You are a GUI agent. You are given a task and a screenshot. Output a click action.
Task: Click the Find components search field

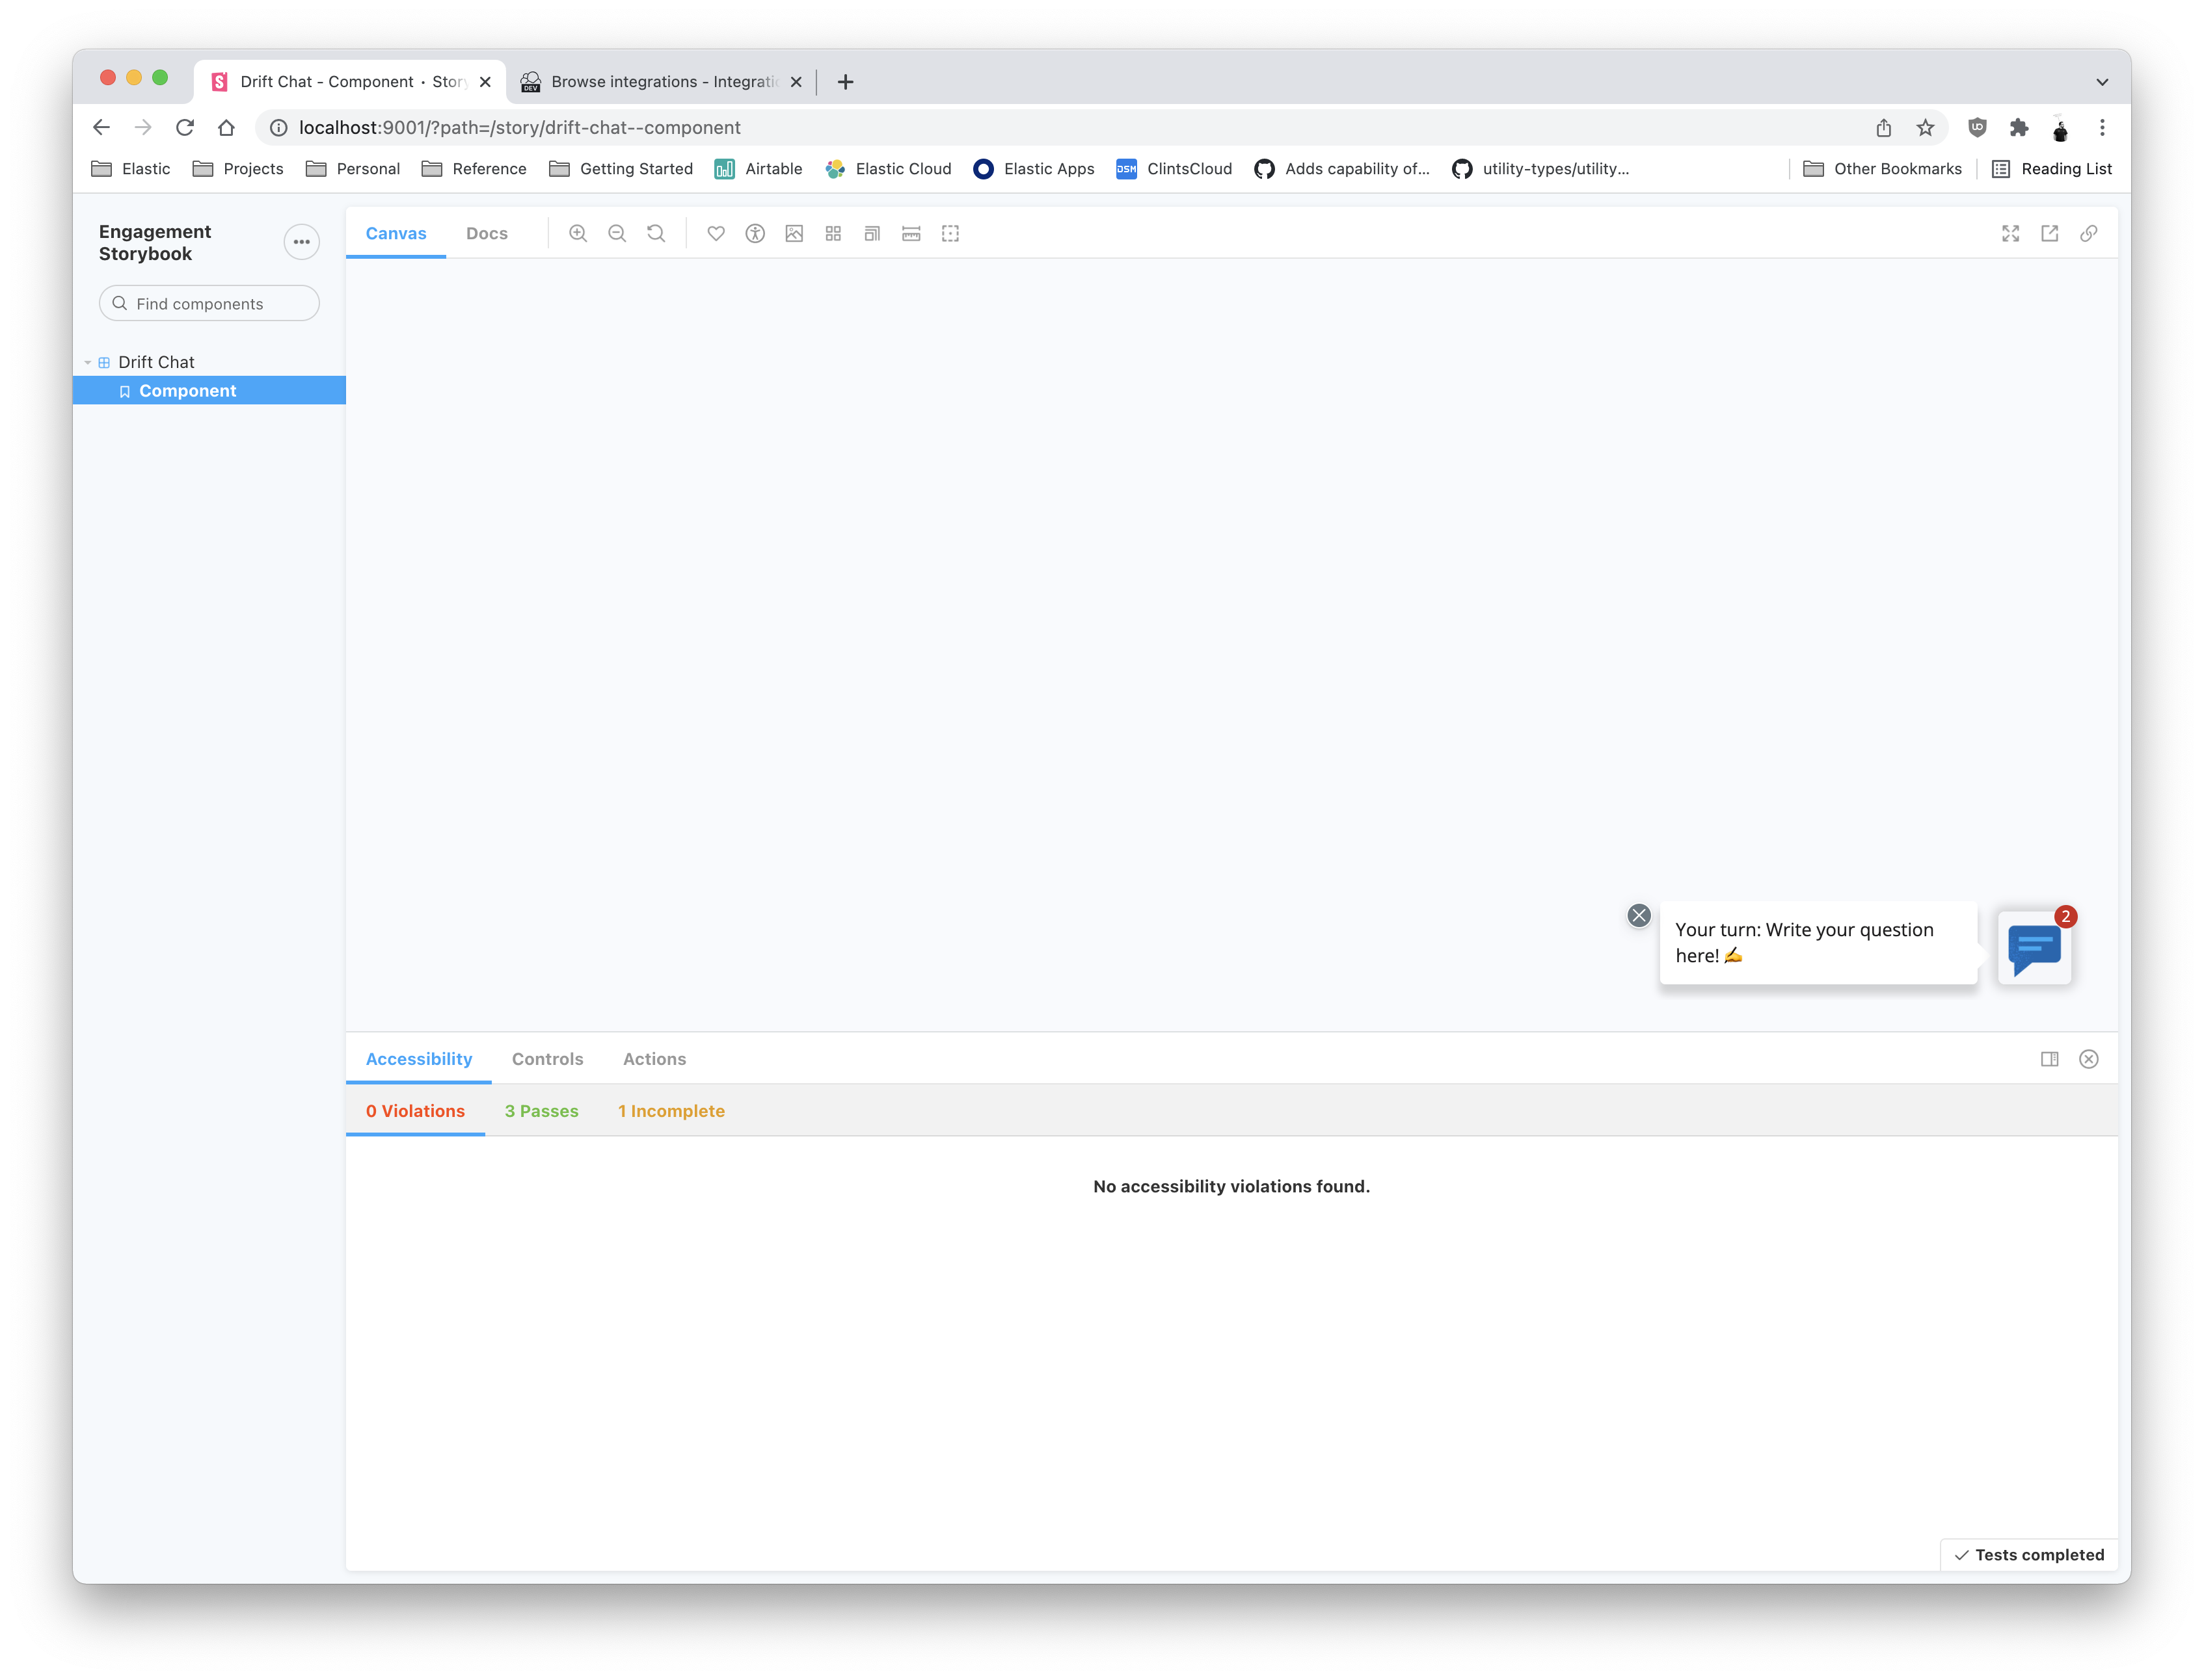pyautogui.click(x=210, y=303)
